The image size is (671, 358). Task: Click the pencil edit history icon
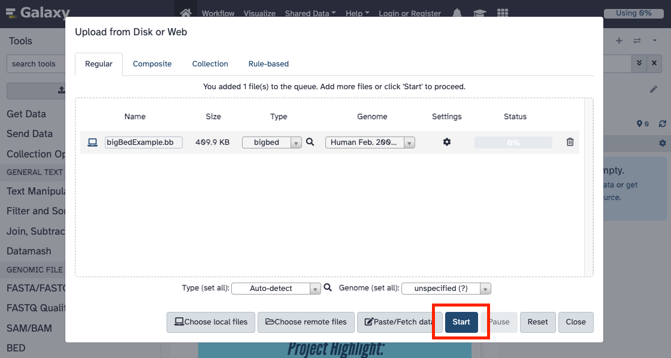[654, 89]
